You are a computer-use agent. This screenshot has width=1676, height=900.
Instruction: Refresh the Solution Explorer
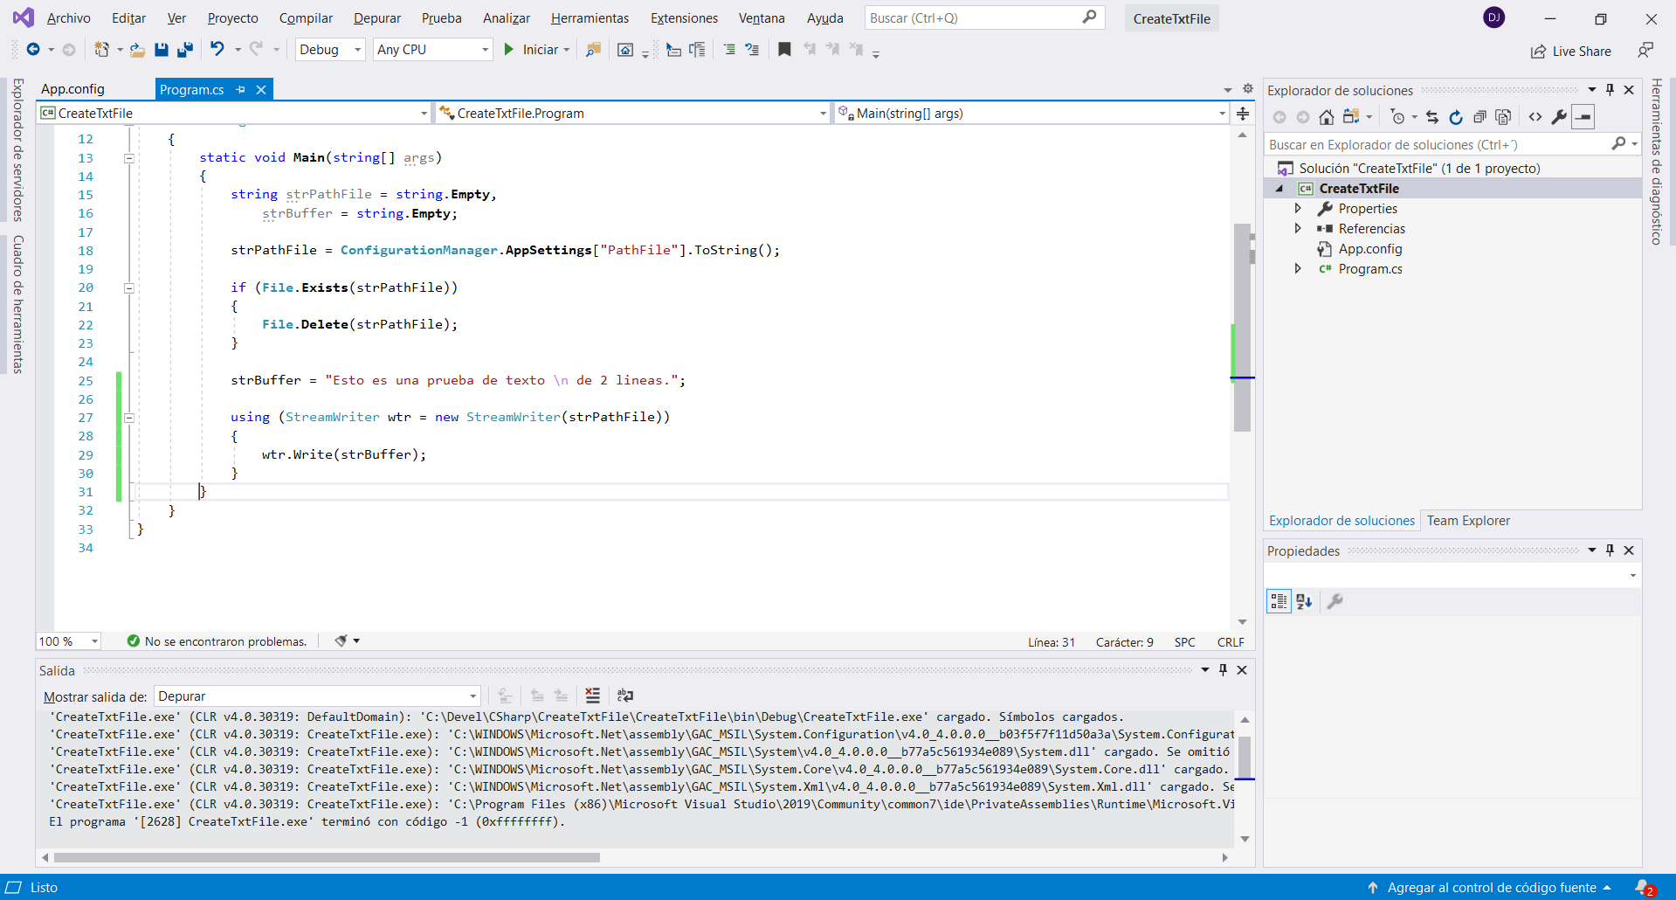click(x=1455, y=117)
